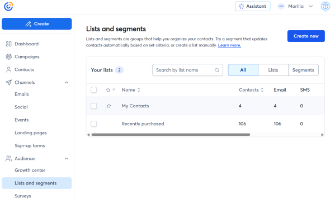The image size is (335, 203).
Task: Open Social in the sidebar
Action: [x=21, y=107]
